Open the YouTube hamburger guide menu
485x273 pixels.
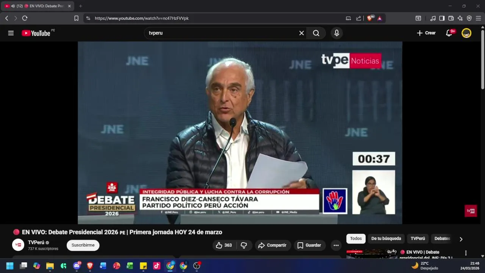(11, 33)
